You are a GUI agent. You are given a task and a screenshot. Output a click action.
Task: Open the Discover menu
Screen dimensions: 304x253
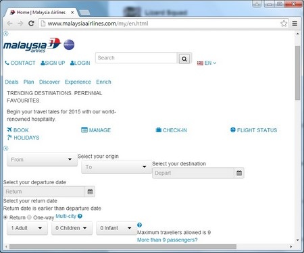[49, 82]
